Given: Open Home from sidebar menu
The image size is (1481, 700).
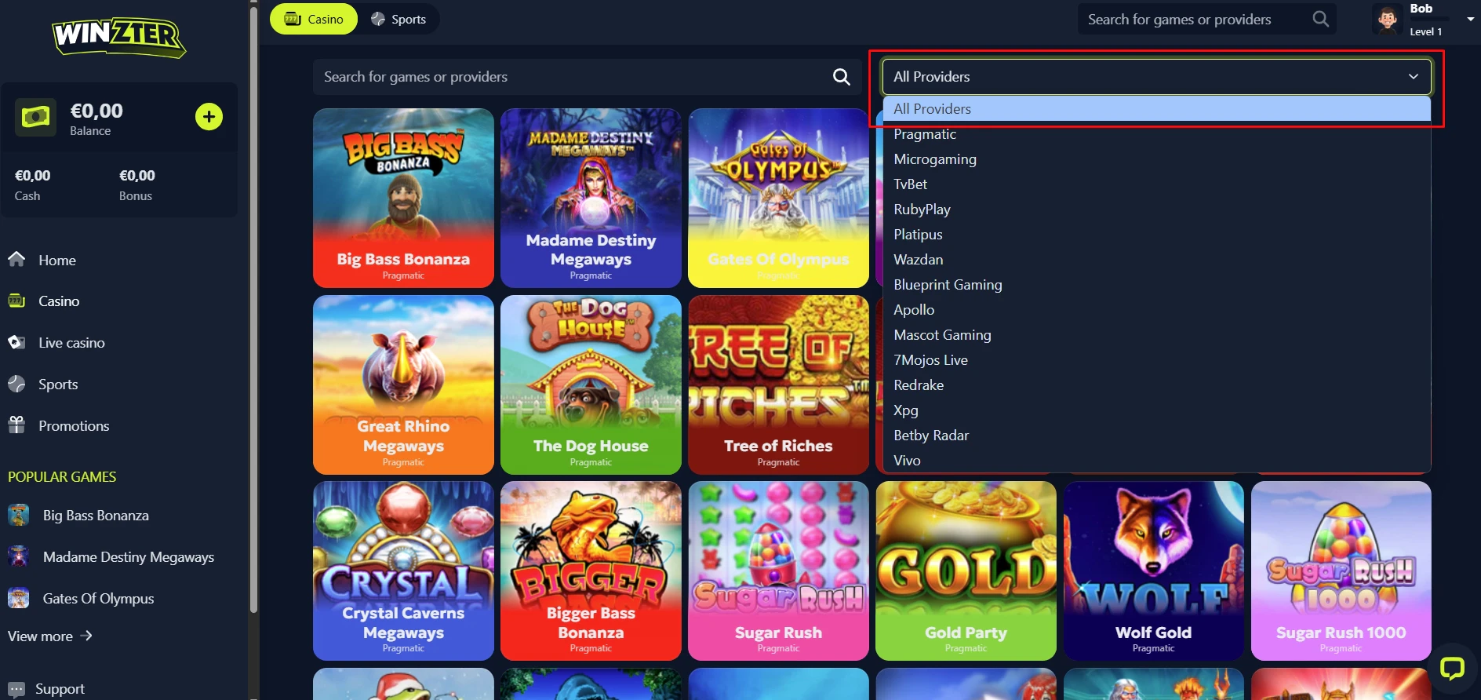Looking at the screenshot, I should (57, 260).
